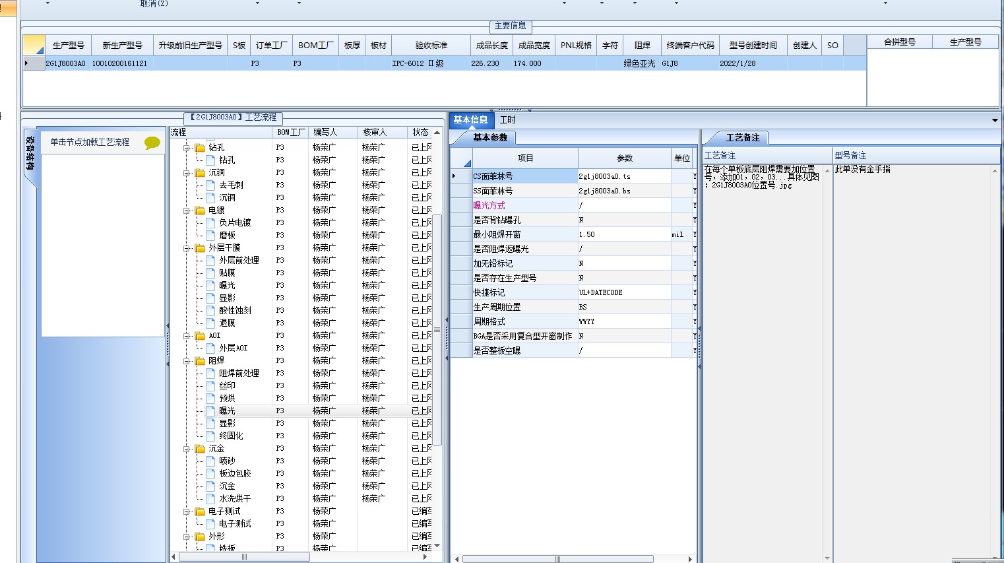Viewport: 1004px width, 563px height.
Task: Click the 外形 folder icon
Action: click(x=200, y=536)
